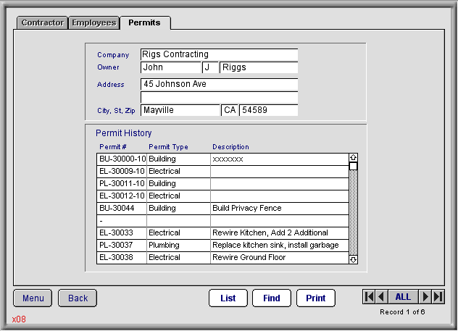This screenshot has height=331, width=458.
Task: Jump to last record arrow
Action: coord(438,297)
